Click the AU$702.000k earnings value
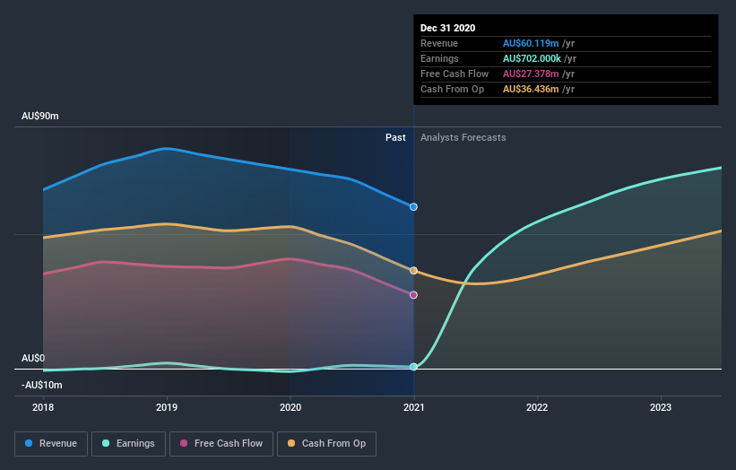 tap(532, 58)
